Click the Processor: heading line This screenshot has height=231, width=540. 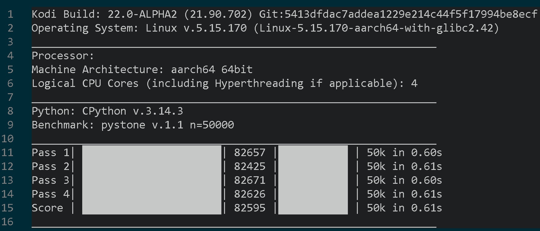63,56
